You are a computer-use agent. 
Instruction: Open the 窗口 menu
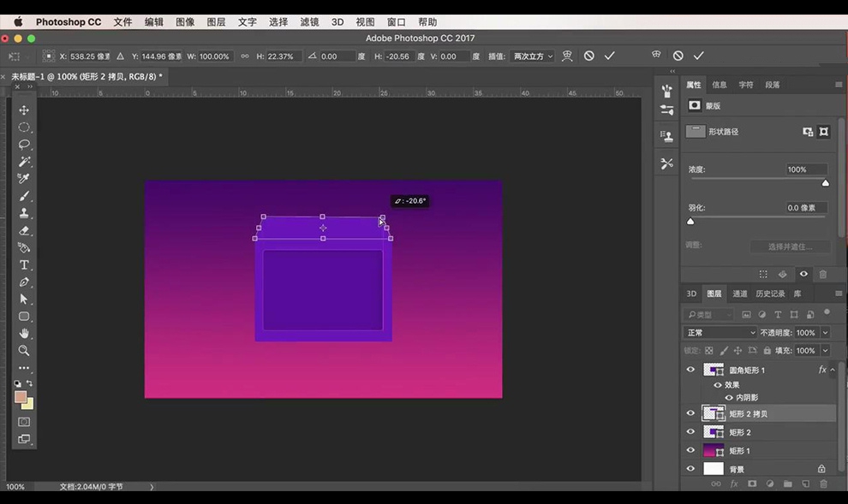pos(396,22)
